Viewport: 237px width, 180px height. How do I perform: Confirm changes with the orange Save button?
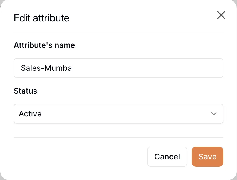pyautogui.click(x=207, y=157)
